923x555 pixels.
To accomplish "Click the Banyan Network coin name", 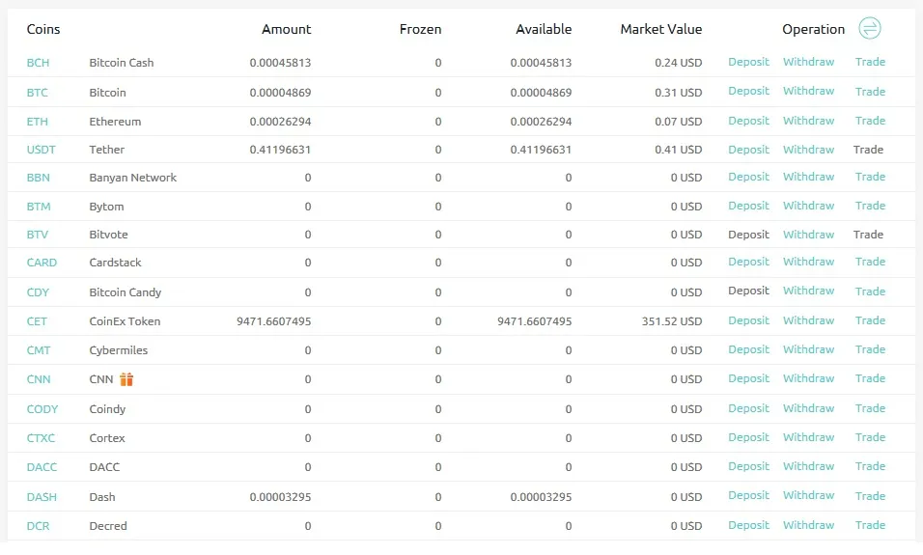I will coord(133,178).
